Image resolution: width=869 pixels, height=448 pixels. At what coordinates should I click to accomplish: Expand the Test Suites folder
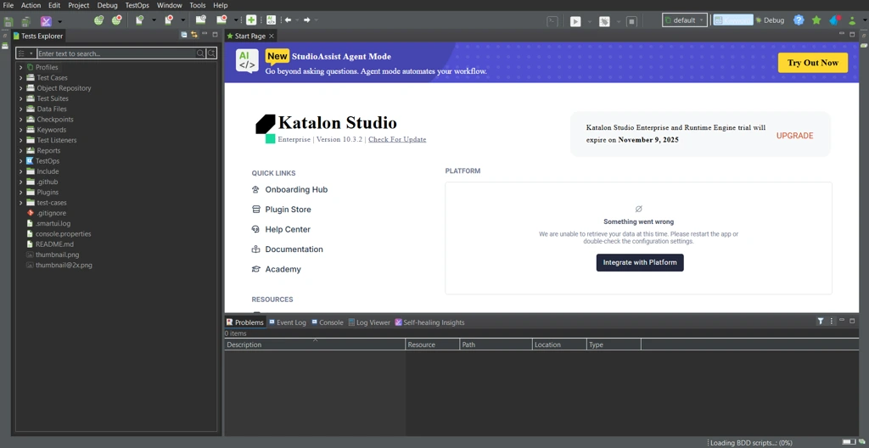pyautogui.click(x=20, y=98)
